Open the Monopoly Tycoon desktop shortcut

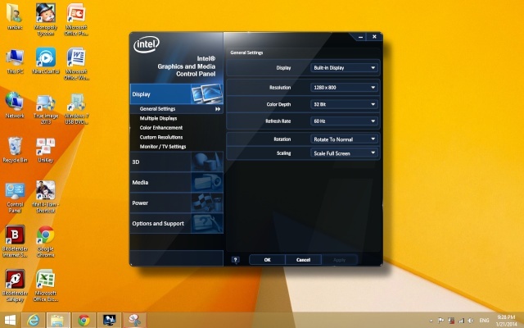[46, 20]
